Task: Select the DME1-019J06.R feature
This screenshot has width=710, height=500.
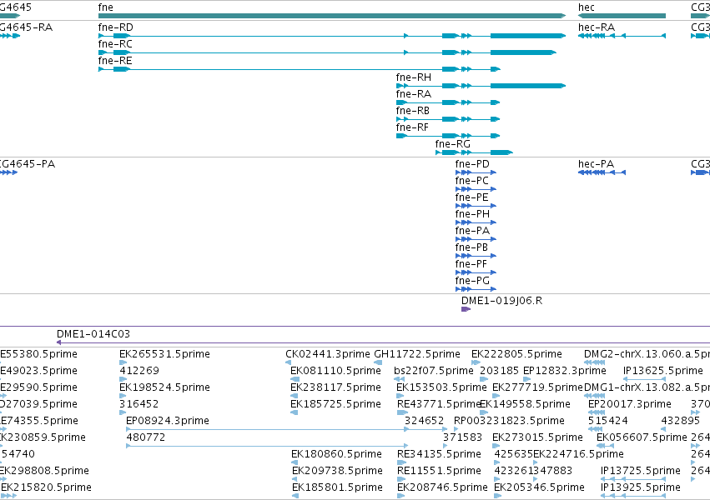Action: (x=466, y=309)
